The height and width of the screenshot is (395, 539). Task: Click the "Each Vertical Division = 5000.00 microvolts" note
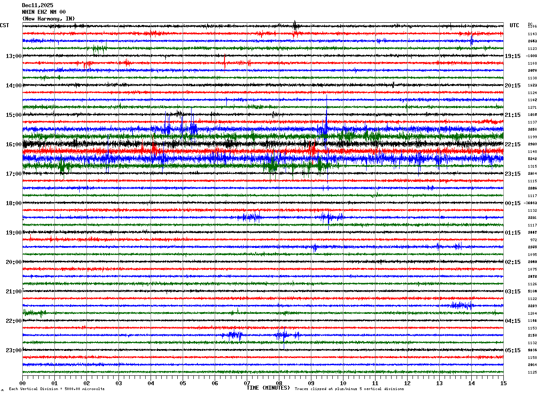tap(57, 389)
